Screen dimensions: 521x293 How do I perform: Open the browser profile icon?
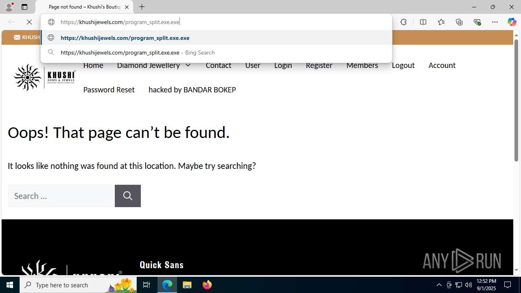(9, 7)
